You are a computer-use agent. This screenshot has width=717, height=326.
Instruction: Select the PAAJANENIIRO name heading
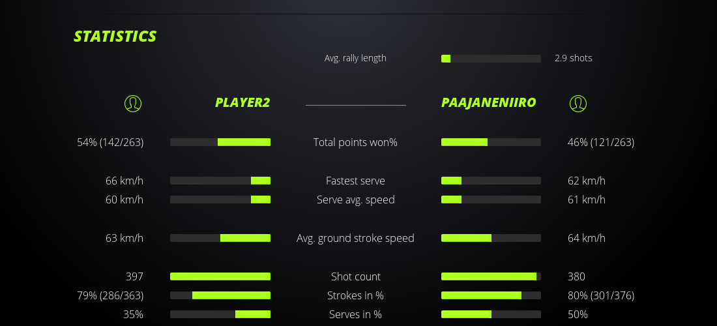point(488,102)
